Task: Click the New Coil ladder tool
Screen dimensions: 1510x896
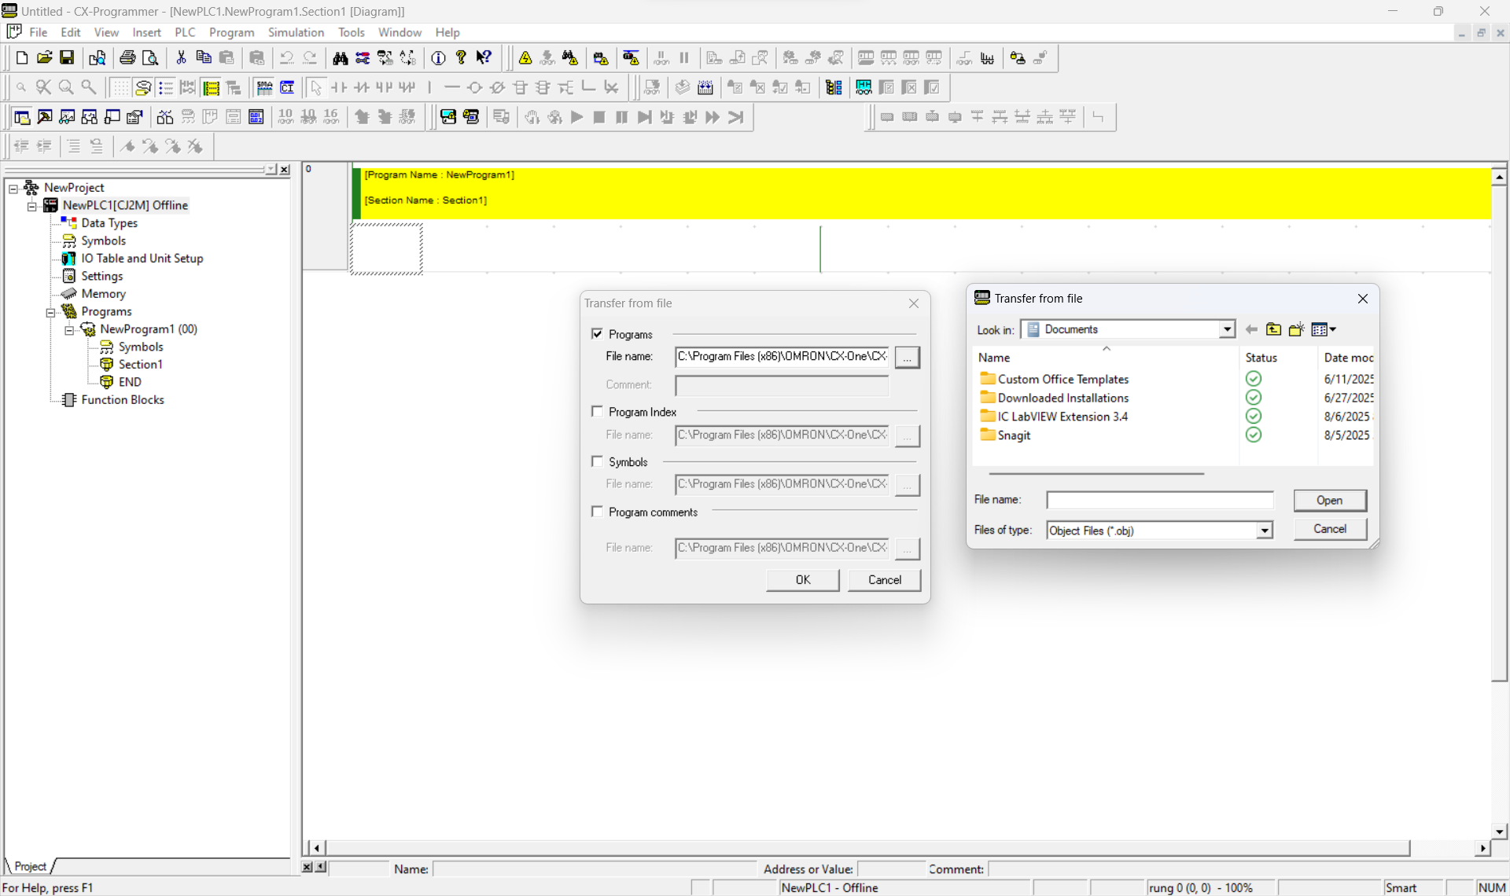Action: pos(474,87)
